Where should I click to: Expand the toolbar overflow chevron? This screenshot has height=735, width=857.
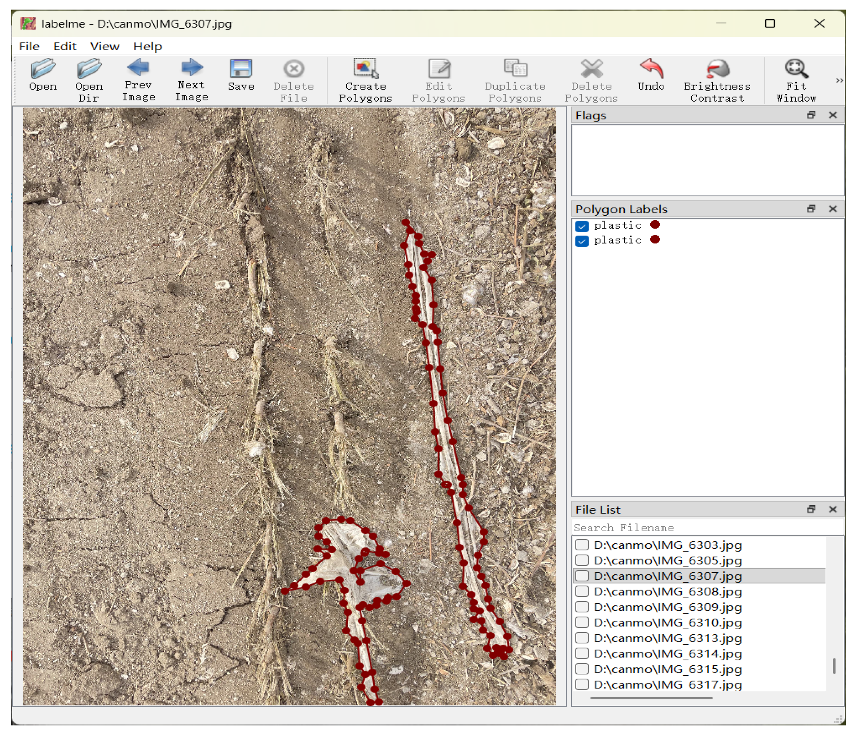pos(839,80)
